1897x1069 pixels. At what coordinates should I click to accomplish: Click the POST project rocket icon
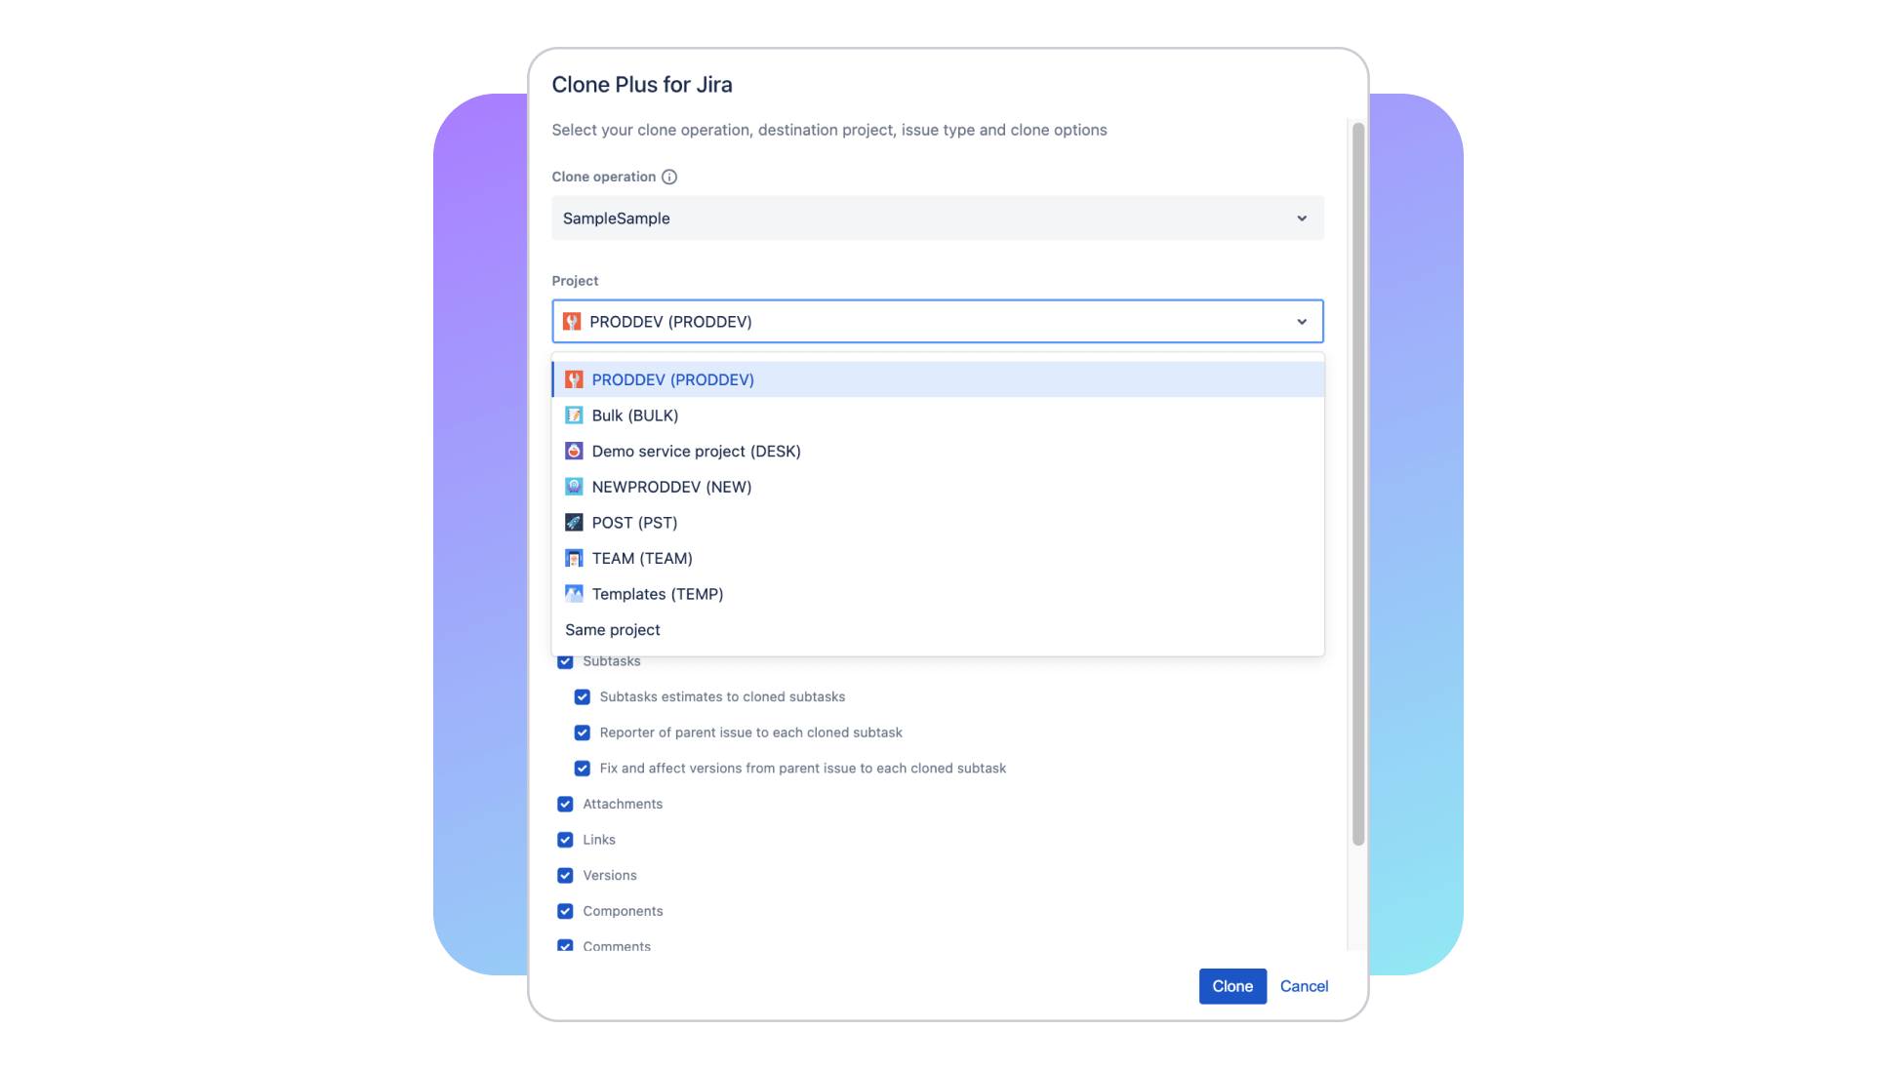574,523
